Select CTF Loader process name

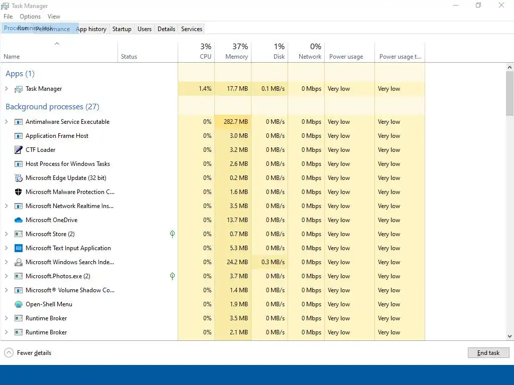[x=40, y=149]
